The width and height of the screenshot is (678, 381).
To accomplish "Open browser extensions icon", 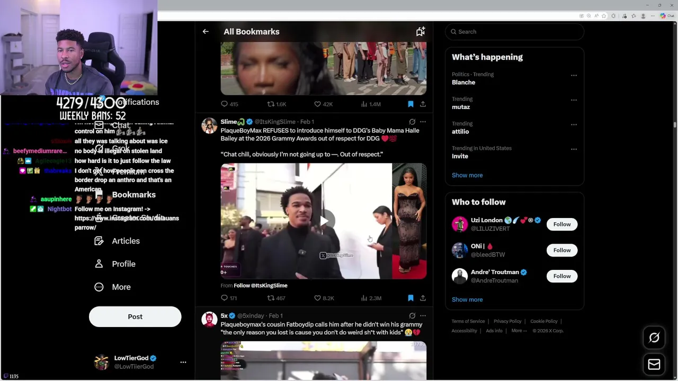I will [x=614, y=16].
